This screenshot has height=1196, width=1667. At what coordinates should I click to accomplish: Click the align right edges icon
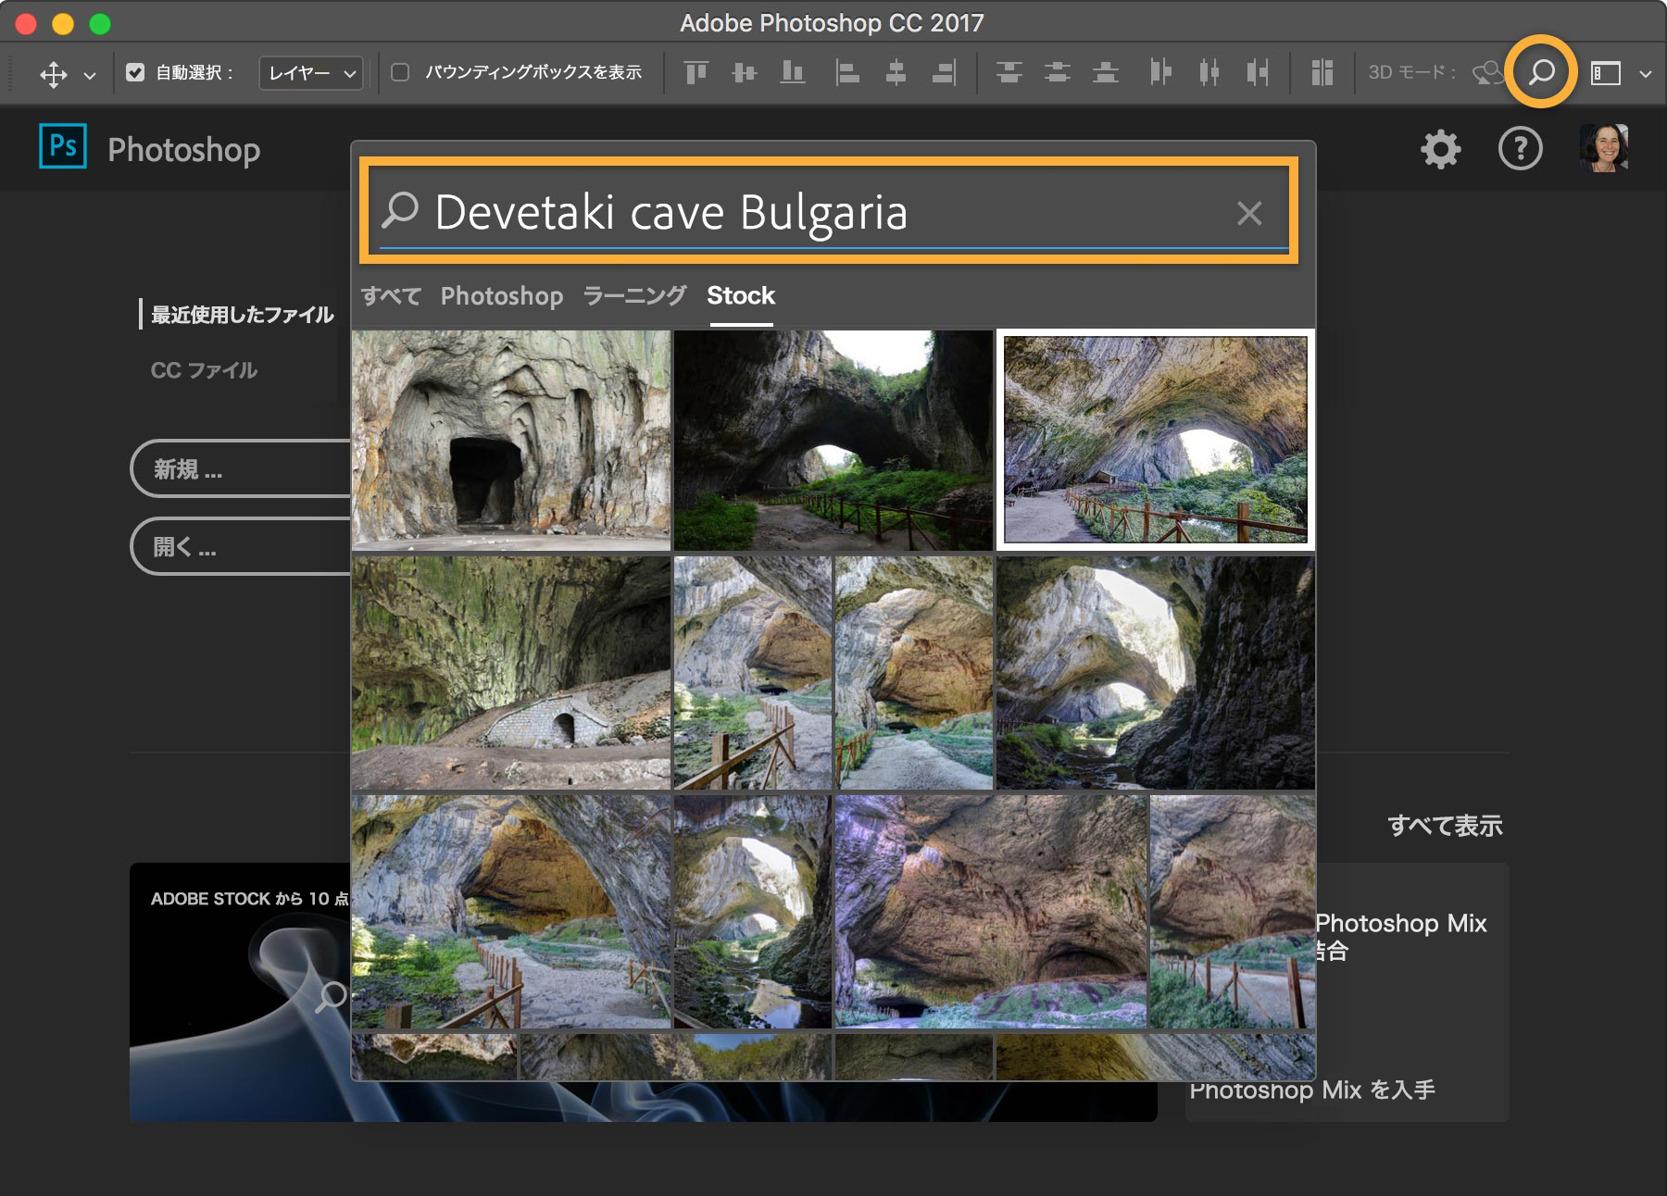pyautogui.click(x=944, y=72)
